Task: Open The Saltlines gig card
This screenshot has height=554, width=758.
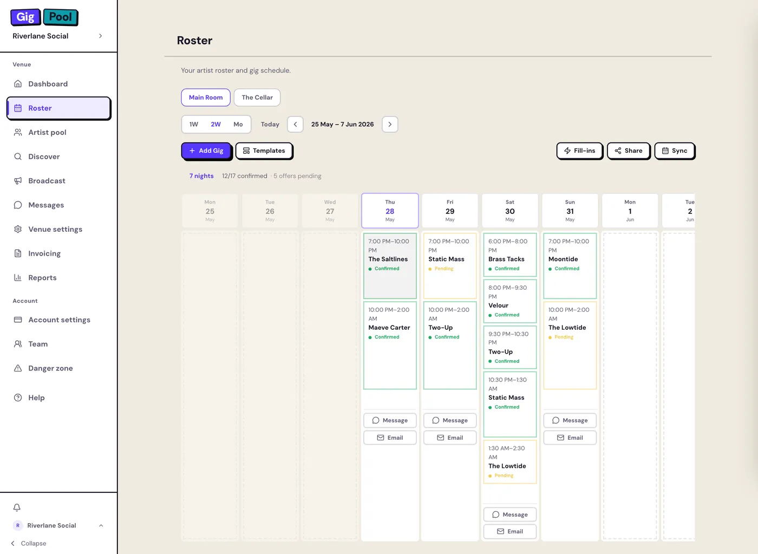Action: click(x=390, y=266)
